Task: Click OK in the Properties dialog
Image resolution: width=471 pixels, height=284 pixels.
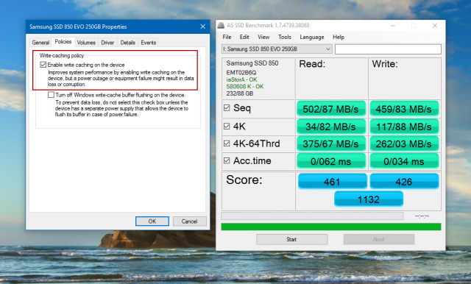Action: click(152, 221)
